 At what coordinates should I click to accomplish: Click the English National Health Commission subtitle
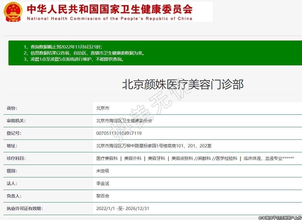pyautogui.click(x=109, y=18)
